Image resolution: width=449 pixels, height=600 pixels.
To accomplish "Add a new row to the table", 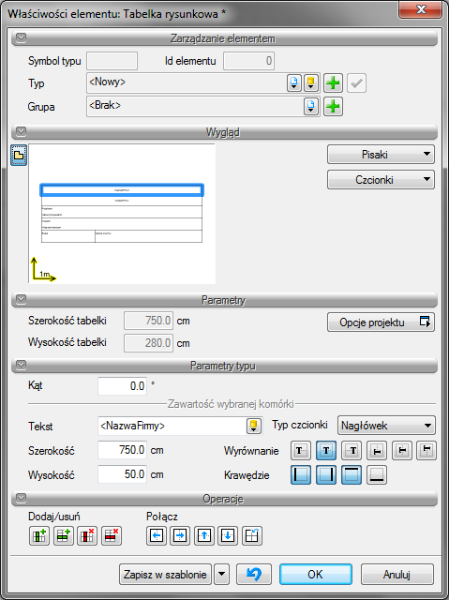I will tap(63, 535).
